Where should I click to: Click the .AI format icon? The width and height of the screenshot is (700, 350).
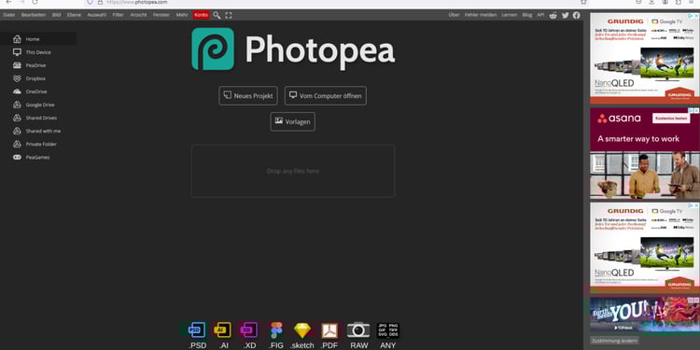point(223,330)
